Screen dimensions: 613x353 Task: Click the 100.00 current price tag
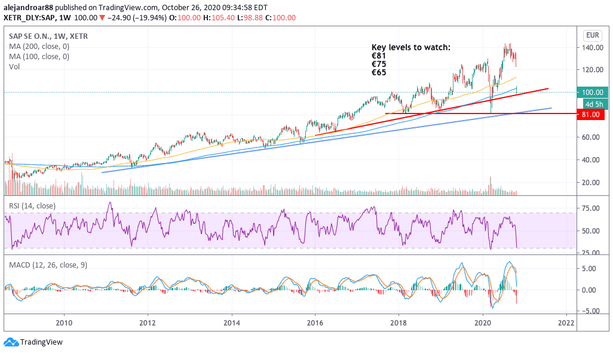pyautogui.click(x=592, y=92)
